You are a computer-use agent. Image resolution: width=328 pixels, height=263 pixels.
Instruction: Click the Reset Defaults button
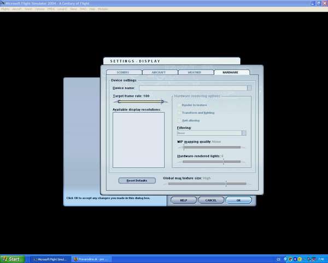click(x=137, y=181)
